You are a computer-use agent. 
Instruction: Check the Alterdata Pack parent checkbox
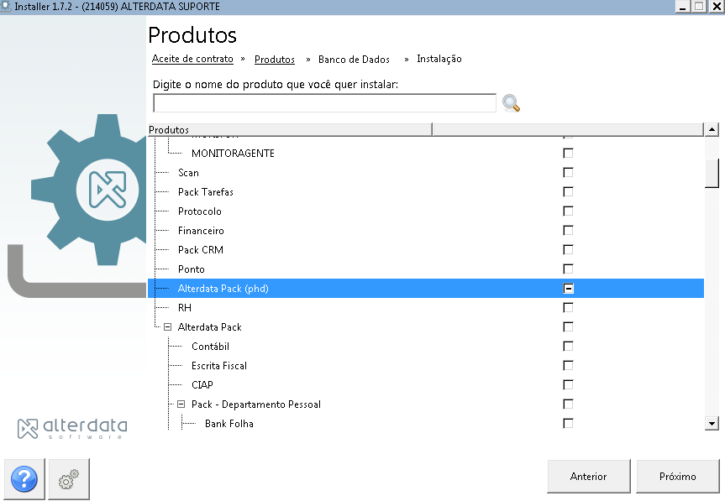[x=568, y=327]
